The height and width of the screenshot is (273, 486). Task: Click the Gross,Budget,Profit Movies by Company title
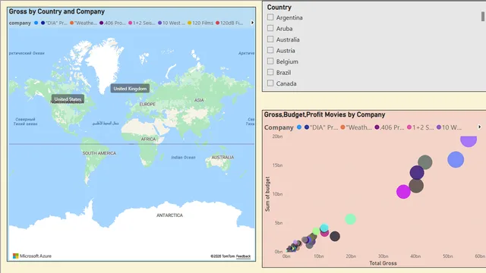click(x=324, y=115)
